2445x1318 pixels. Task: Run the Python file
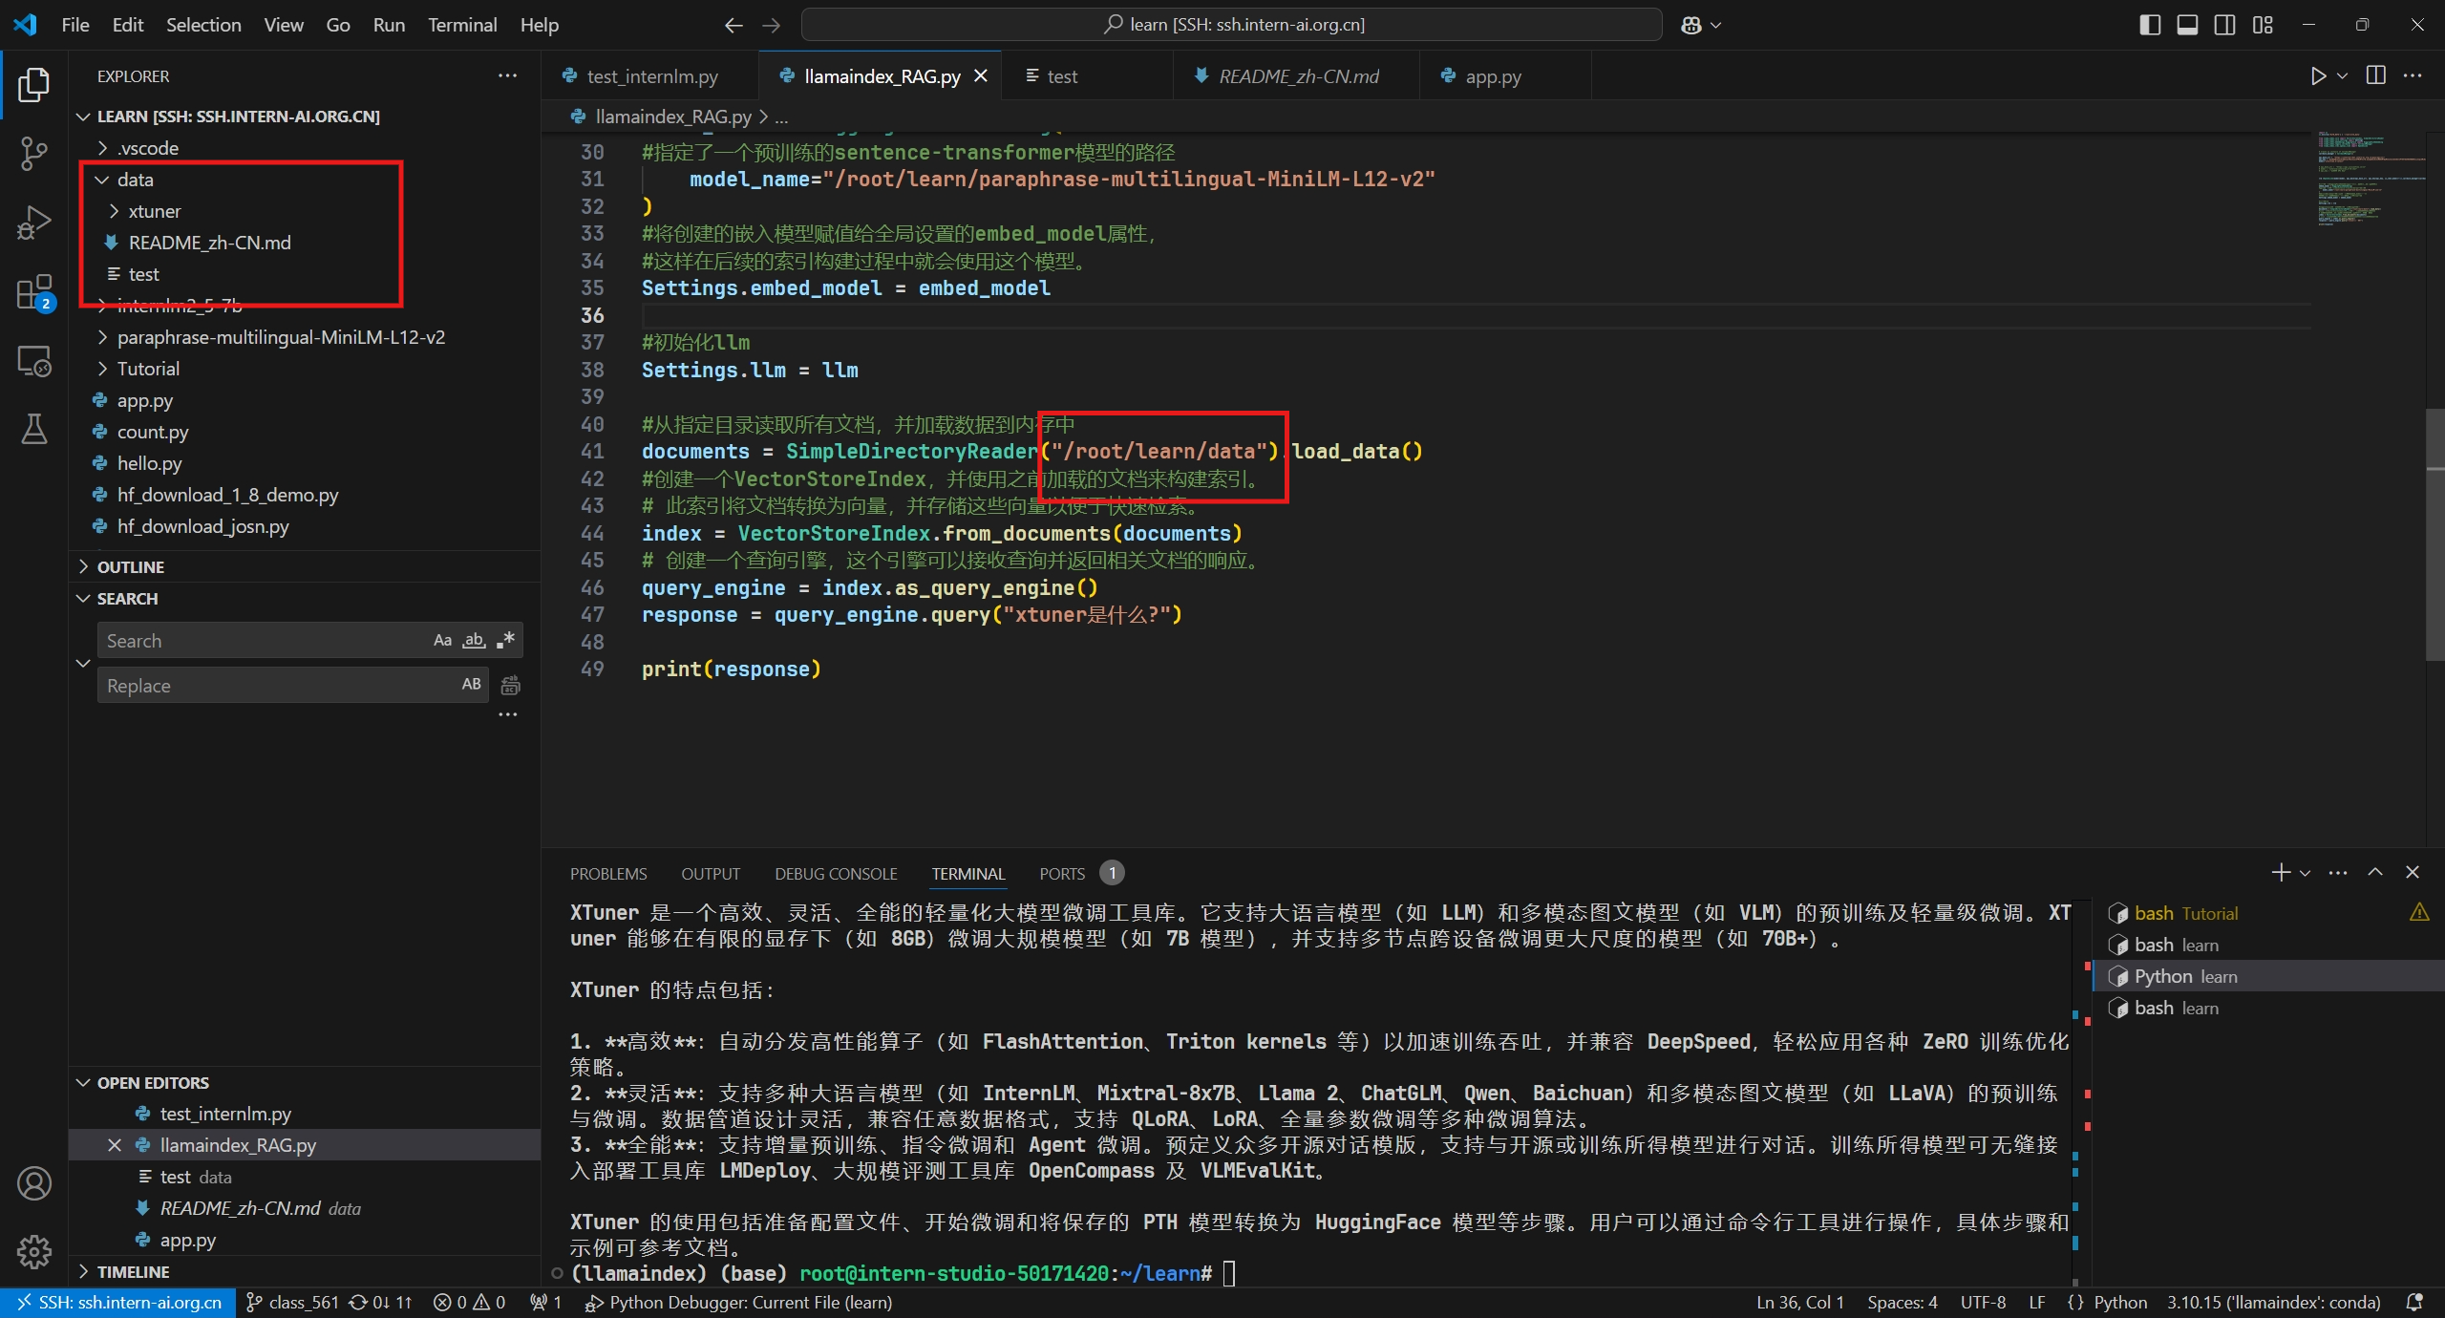pos(2317,76)
